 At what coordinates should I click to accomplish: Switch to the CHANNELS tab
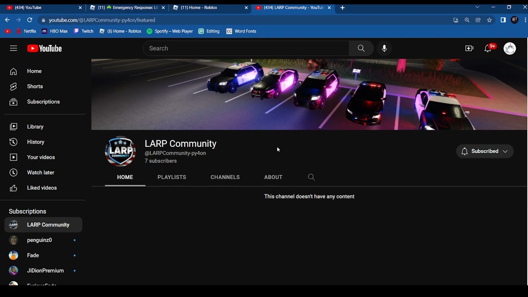tap(225, 177)
